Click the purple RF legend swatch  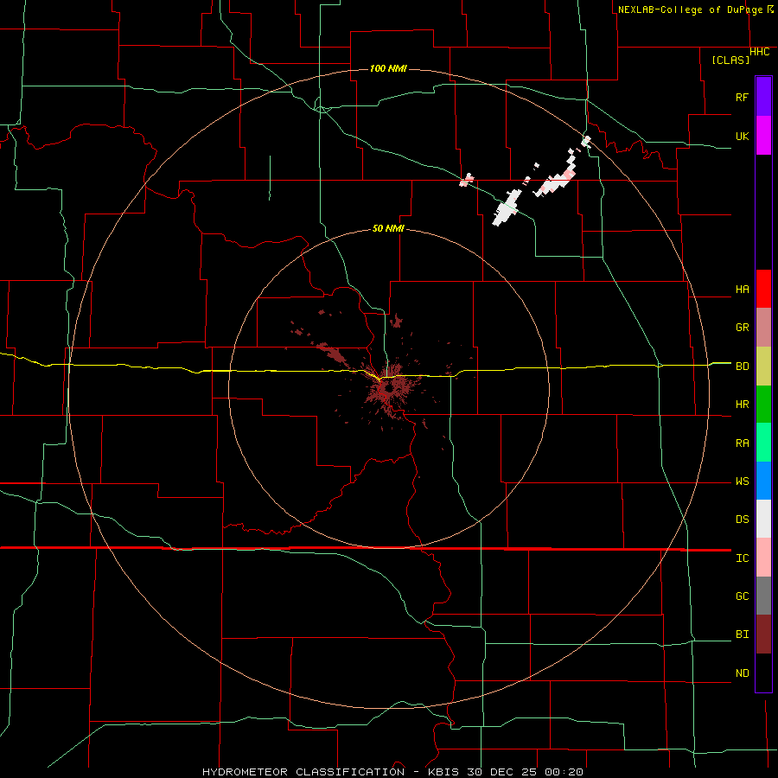coord(763,97)
